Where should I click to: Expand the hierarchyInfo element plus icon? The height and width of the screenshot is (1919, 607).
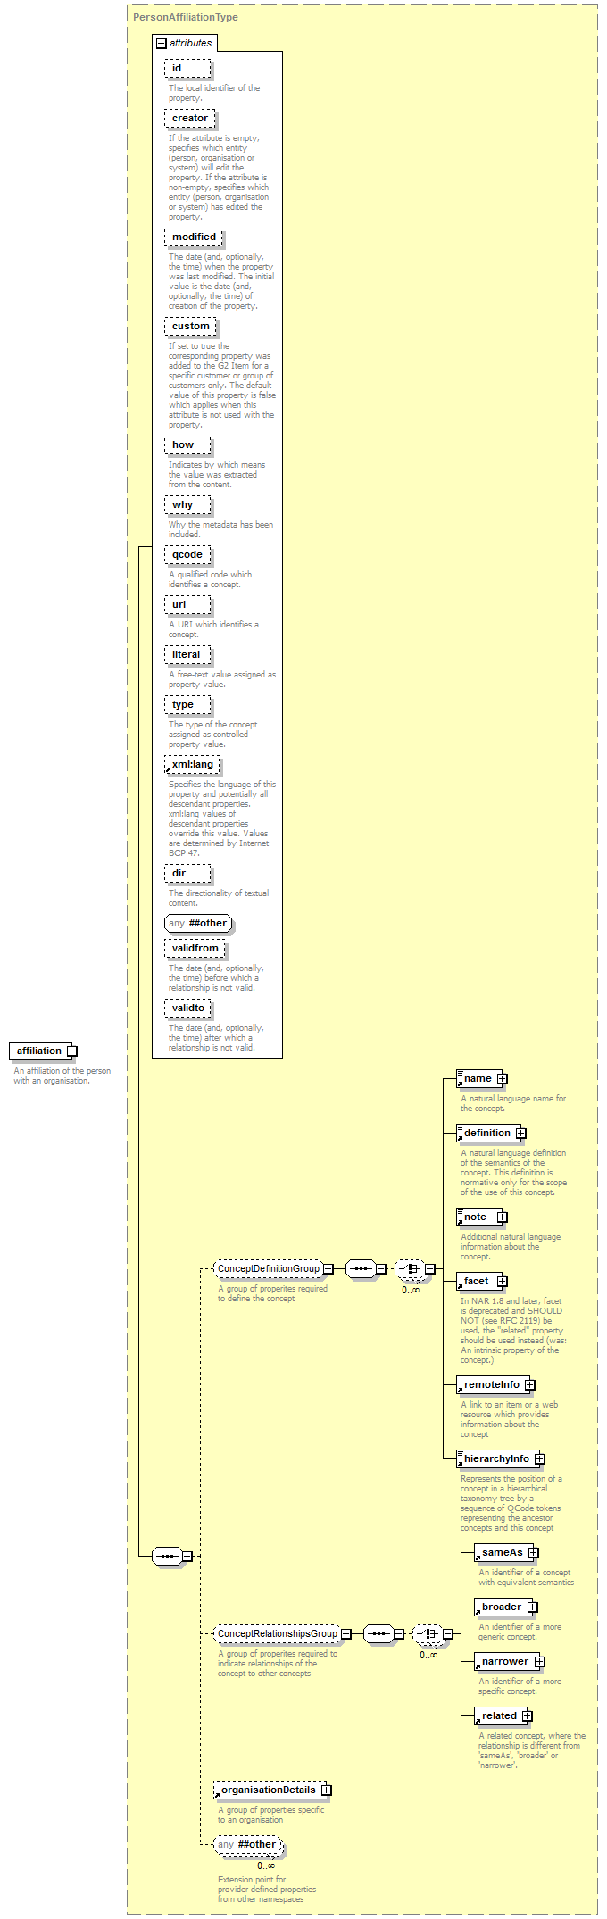[539, 1459]
